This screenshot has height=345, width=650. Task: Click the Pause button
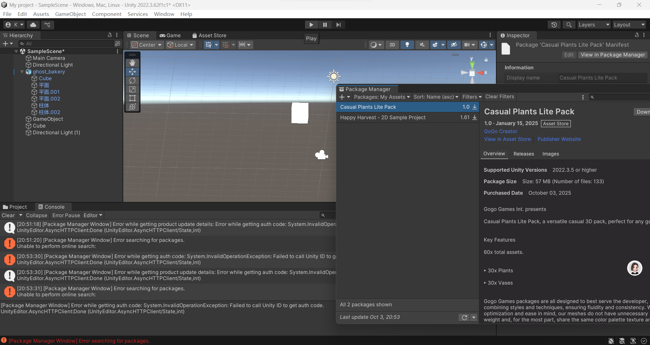point(325,24)
